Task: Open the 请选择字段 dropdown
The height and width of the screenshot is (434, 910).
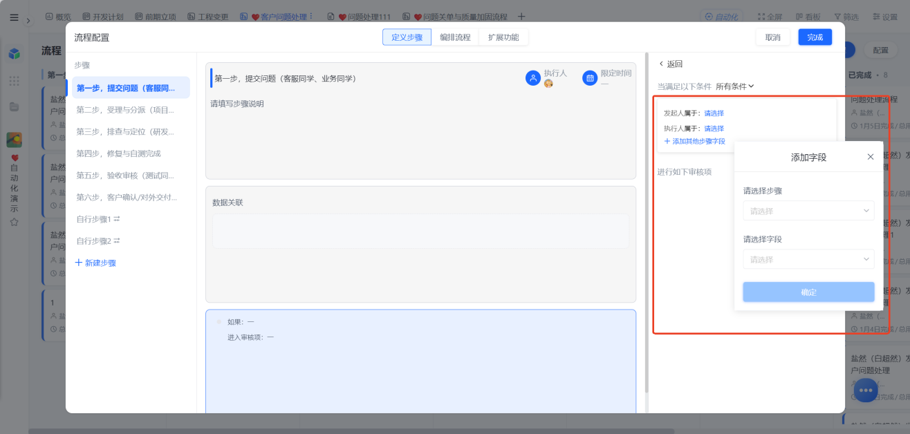Action: (x=808, y=259)
